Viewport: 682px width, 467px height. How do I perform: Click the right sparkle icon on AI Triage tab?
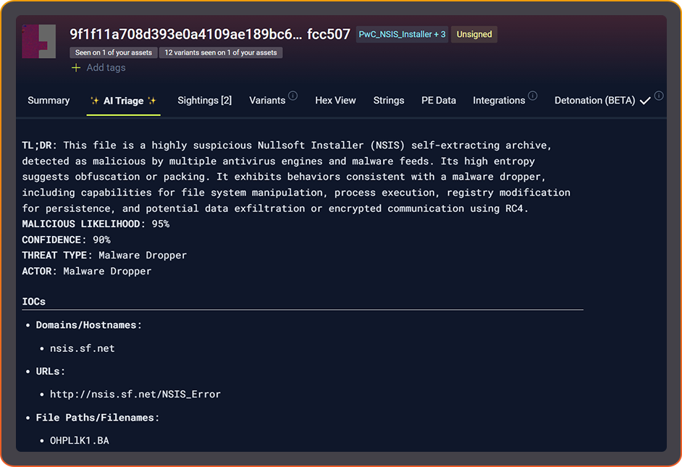151,100
